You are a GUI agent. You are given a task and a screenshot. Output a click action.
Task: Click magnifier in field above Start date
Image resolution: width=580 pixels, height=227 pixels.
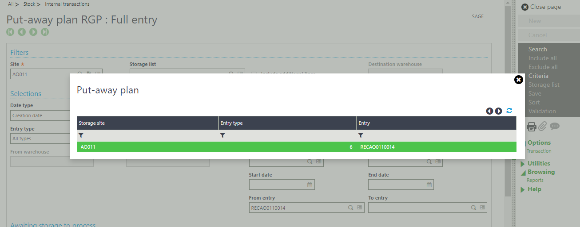[x=310, y=162]
